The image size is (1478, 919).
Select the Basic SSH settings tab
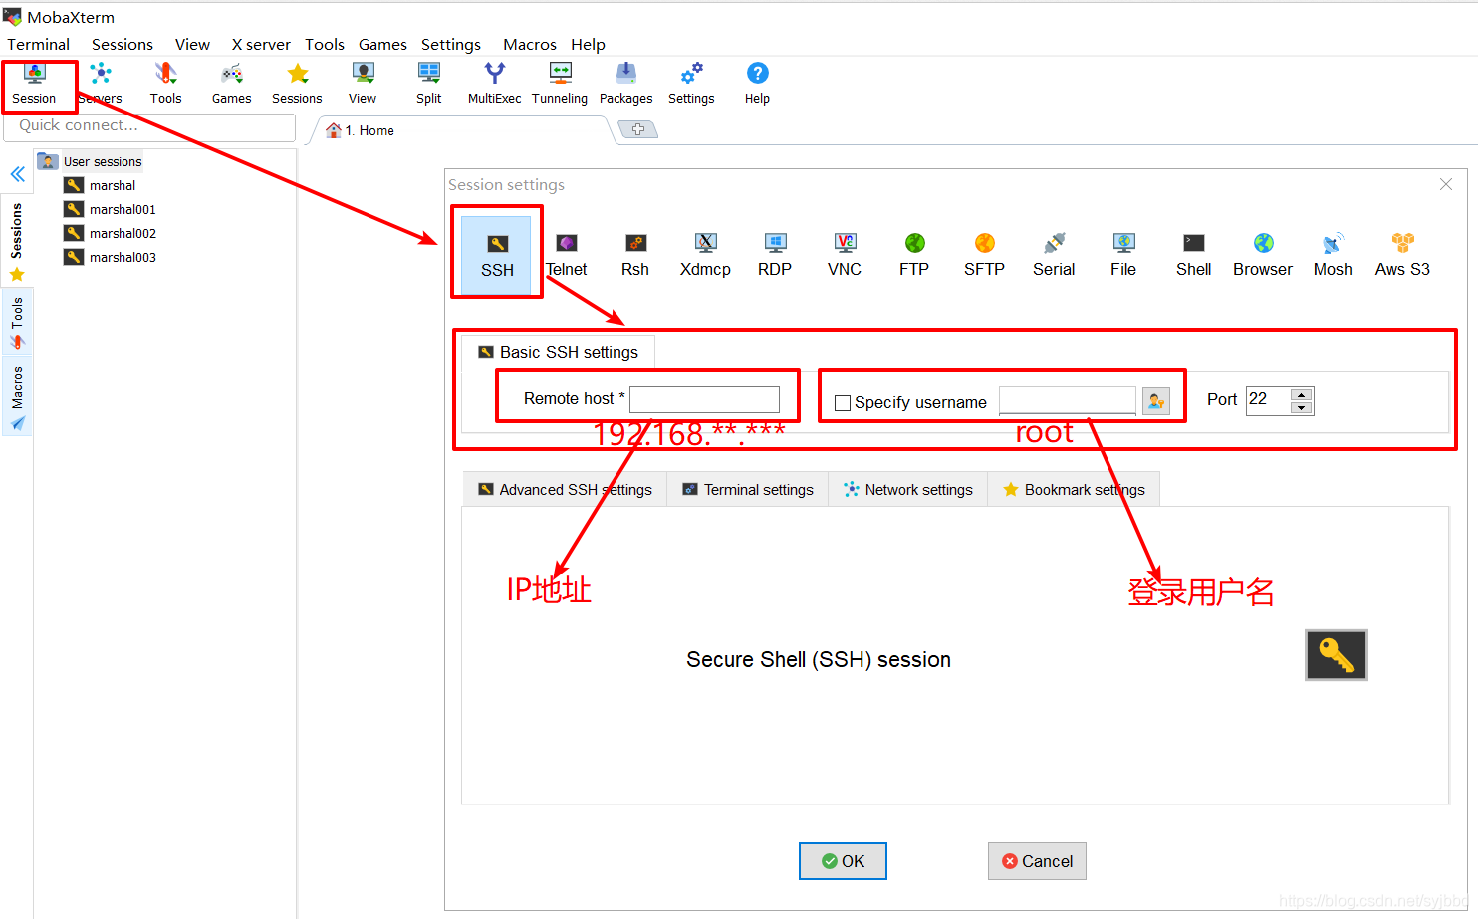coord(558,352)
